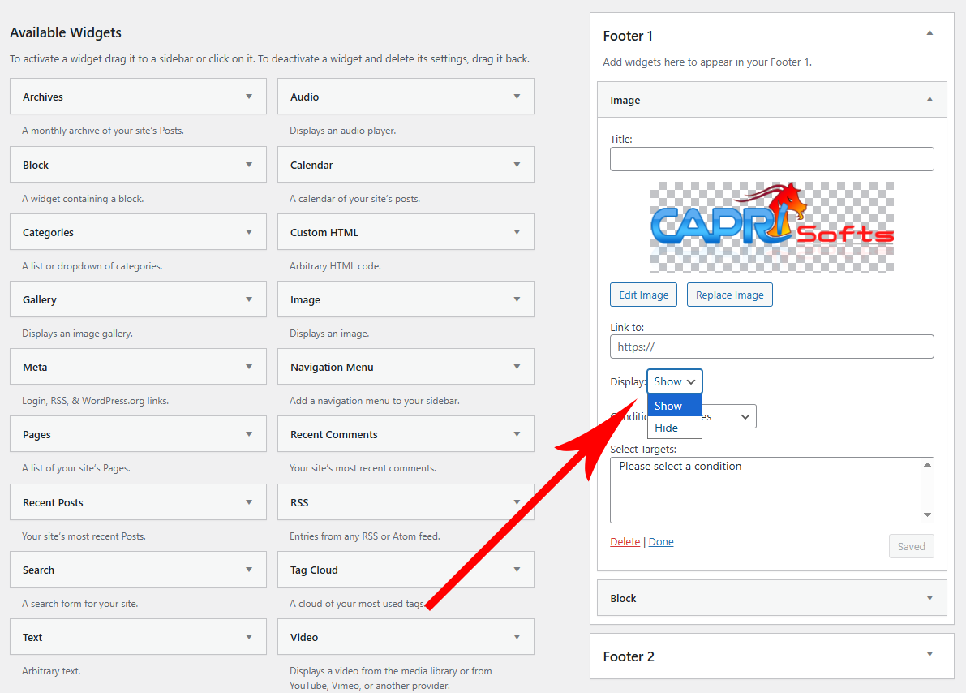Choose Hide option in Display list
Viewport: 966px width, 693px height.
point(675,428)
